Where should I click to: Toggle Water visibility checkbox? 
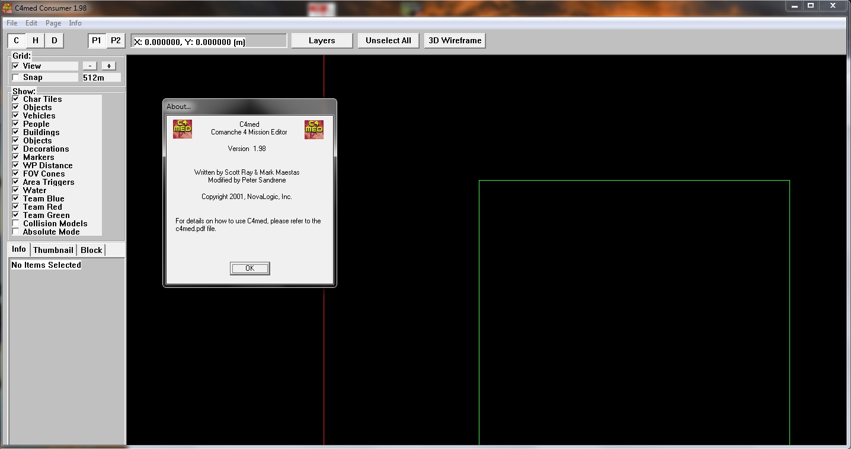[16, 190]
